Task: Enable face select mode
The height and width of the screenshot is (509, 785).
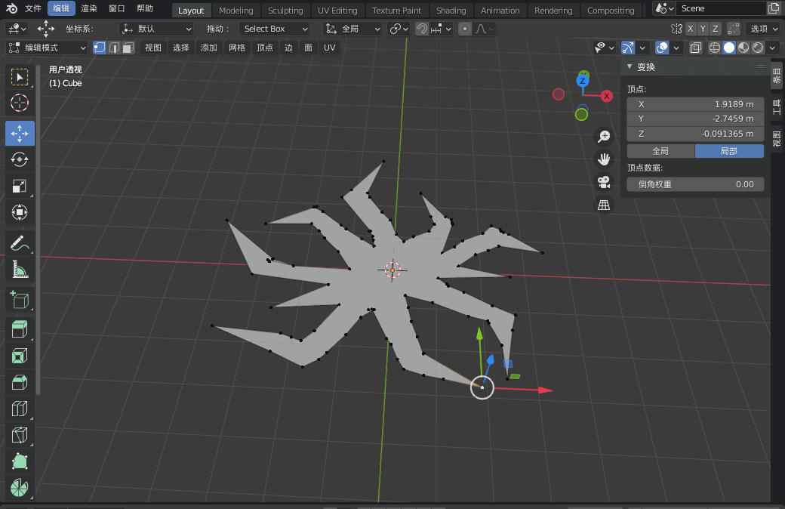Action: click(128, 48)
